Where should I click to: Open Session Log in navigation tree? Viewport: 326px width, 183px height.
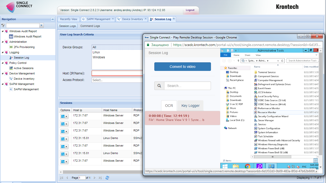(21, 58)
